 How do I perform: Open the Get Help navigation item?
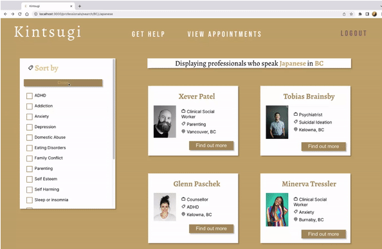[148, 34]
